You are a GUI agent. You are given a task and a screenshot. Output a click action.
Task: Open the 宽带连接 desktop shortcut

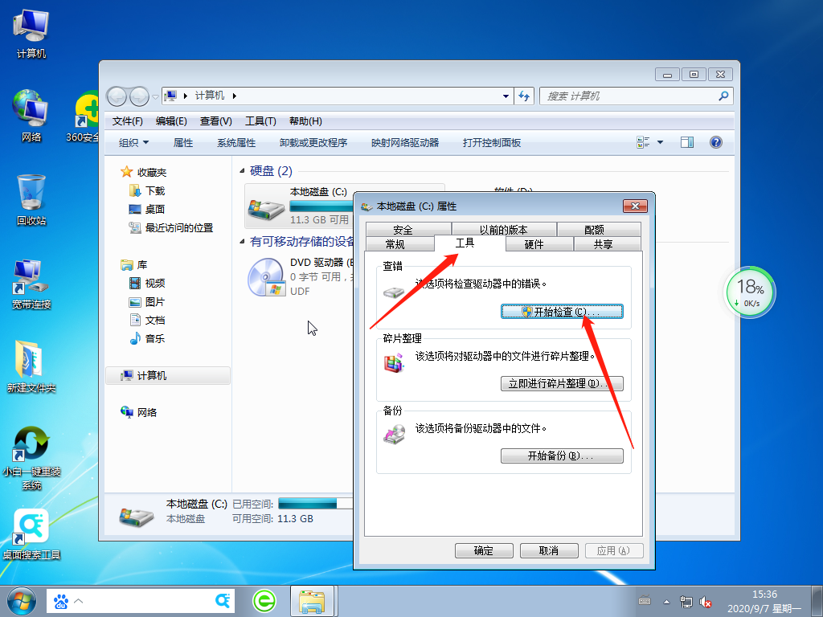tap(31, 283)
